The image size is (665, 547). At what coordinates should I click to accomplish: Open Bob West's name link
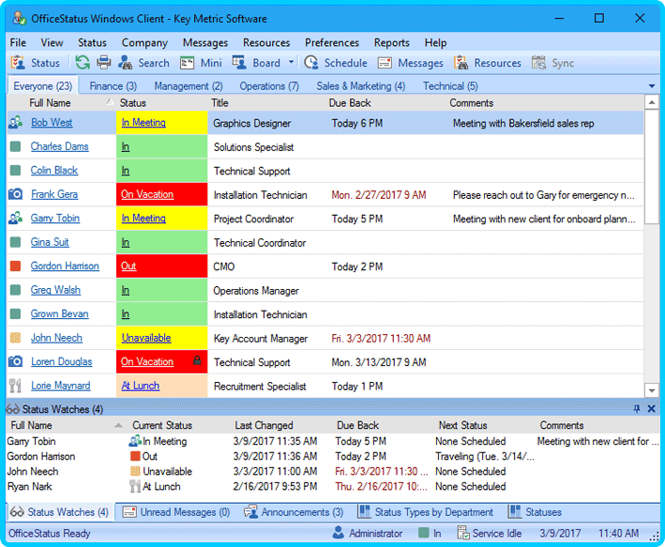(52, 123)
